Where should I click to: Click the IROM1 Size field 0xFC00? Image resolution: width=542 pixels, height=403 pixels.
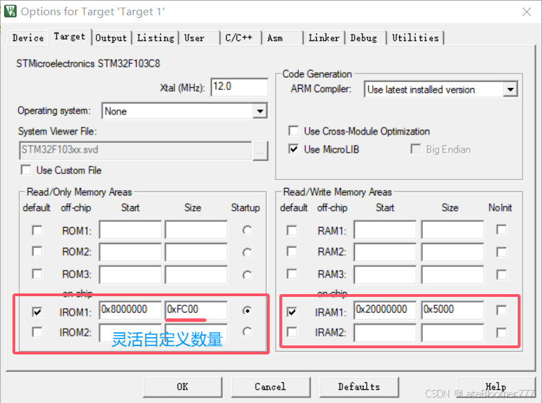tap(196, 310)
